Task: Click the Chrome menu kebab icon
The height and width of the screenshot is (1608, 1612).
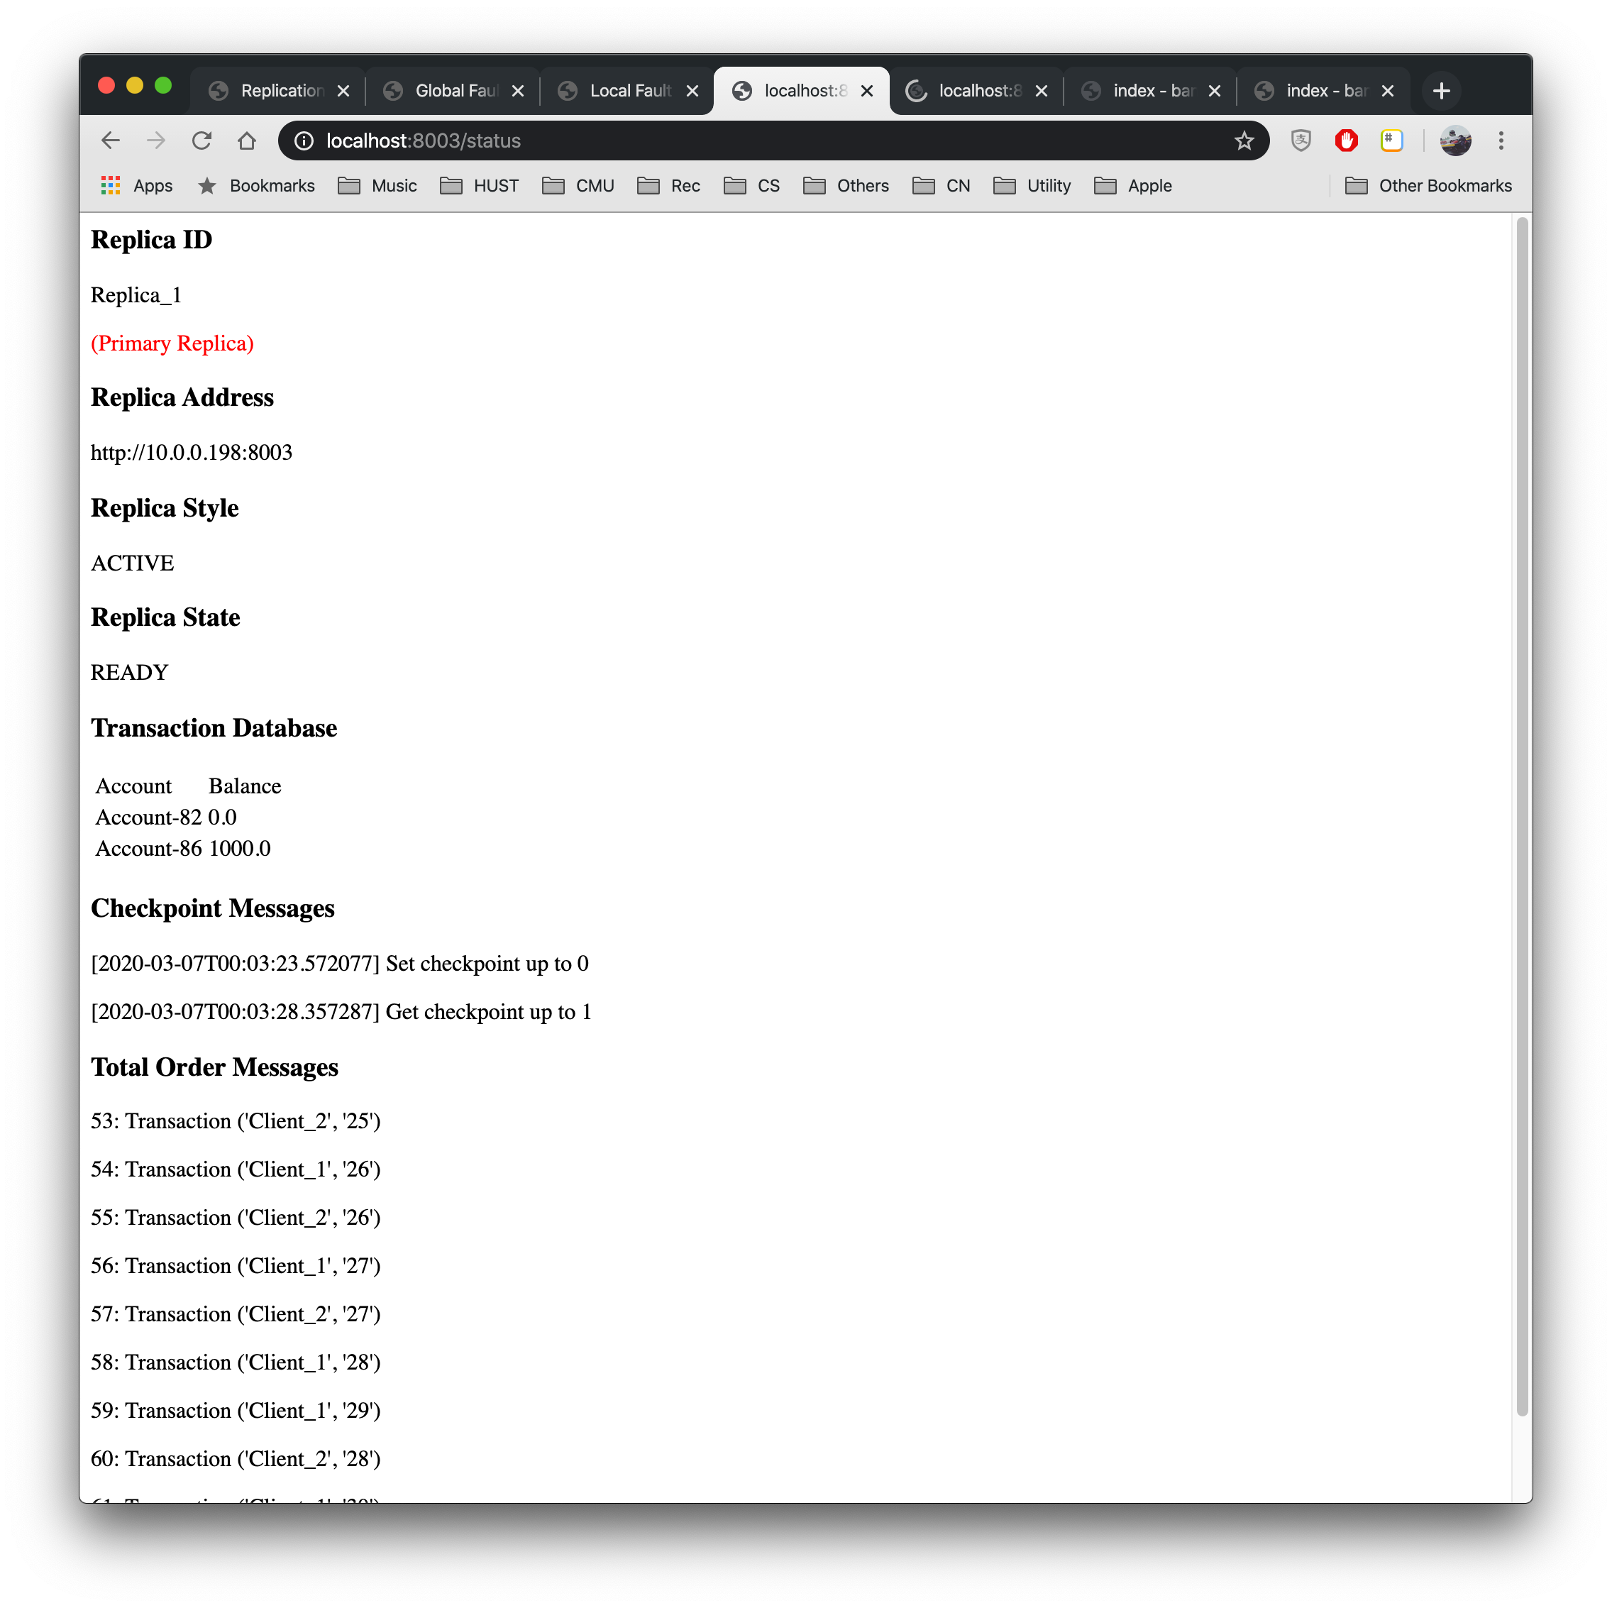Action: coord(1501,140)
